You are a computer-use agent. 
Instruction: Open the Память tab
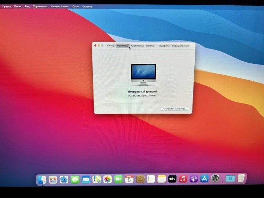coord(150,45)
